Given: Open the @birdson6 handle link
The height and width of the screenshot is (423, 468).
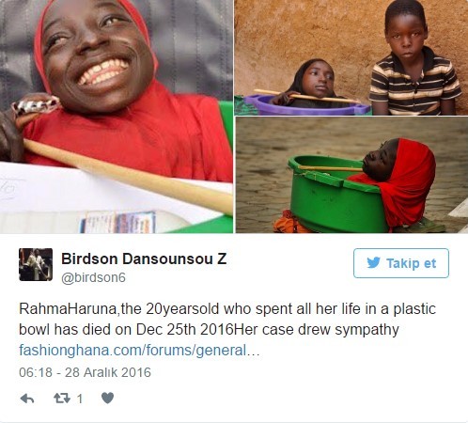Looking at the screenshot, I should tap(93, 277).
